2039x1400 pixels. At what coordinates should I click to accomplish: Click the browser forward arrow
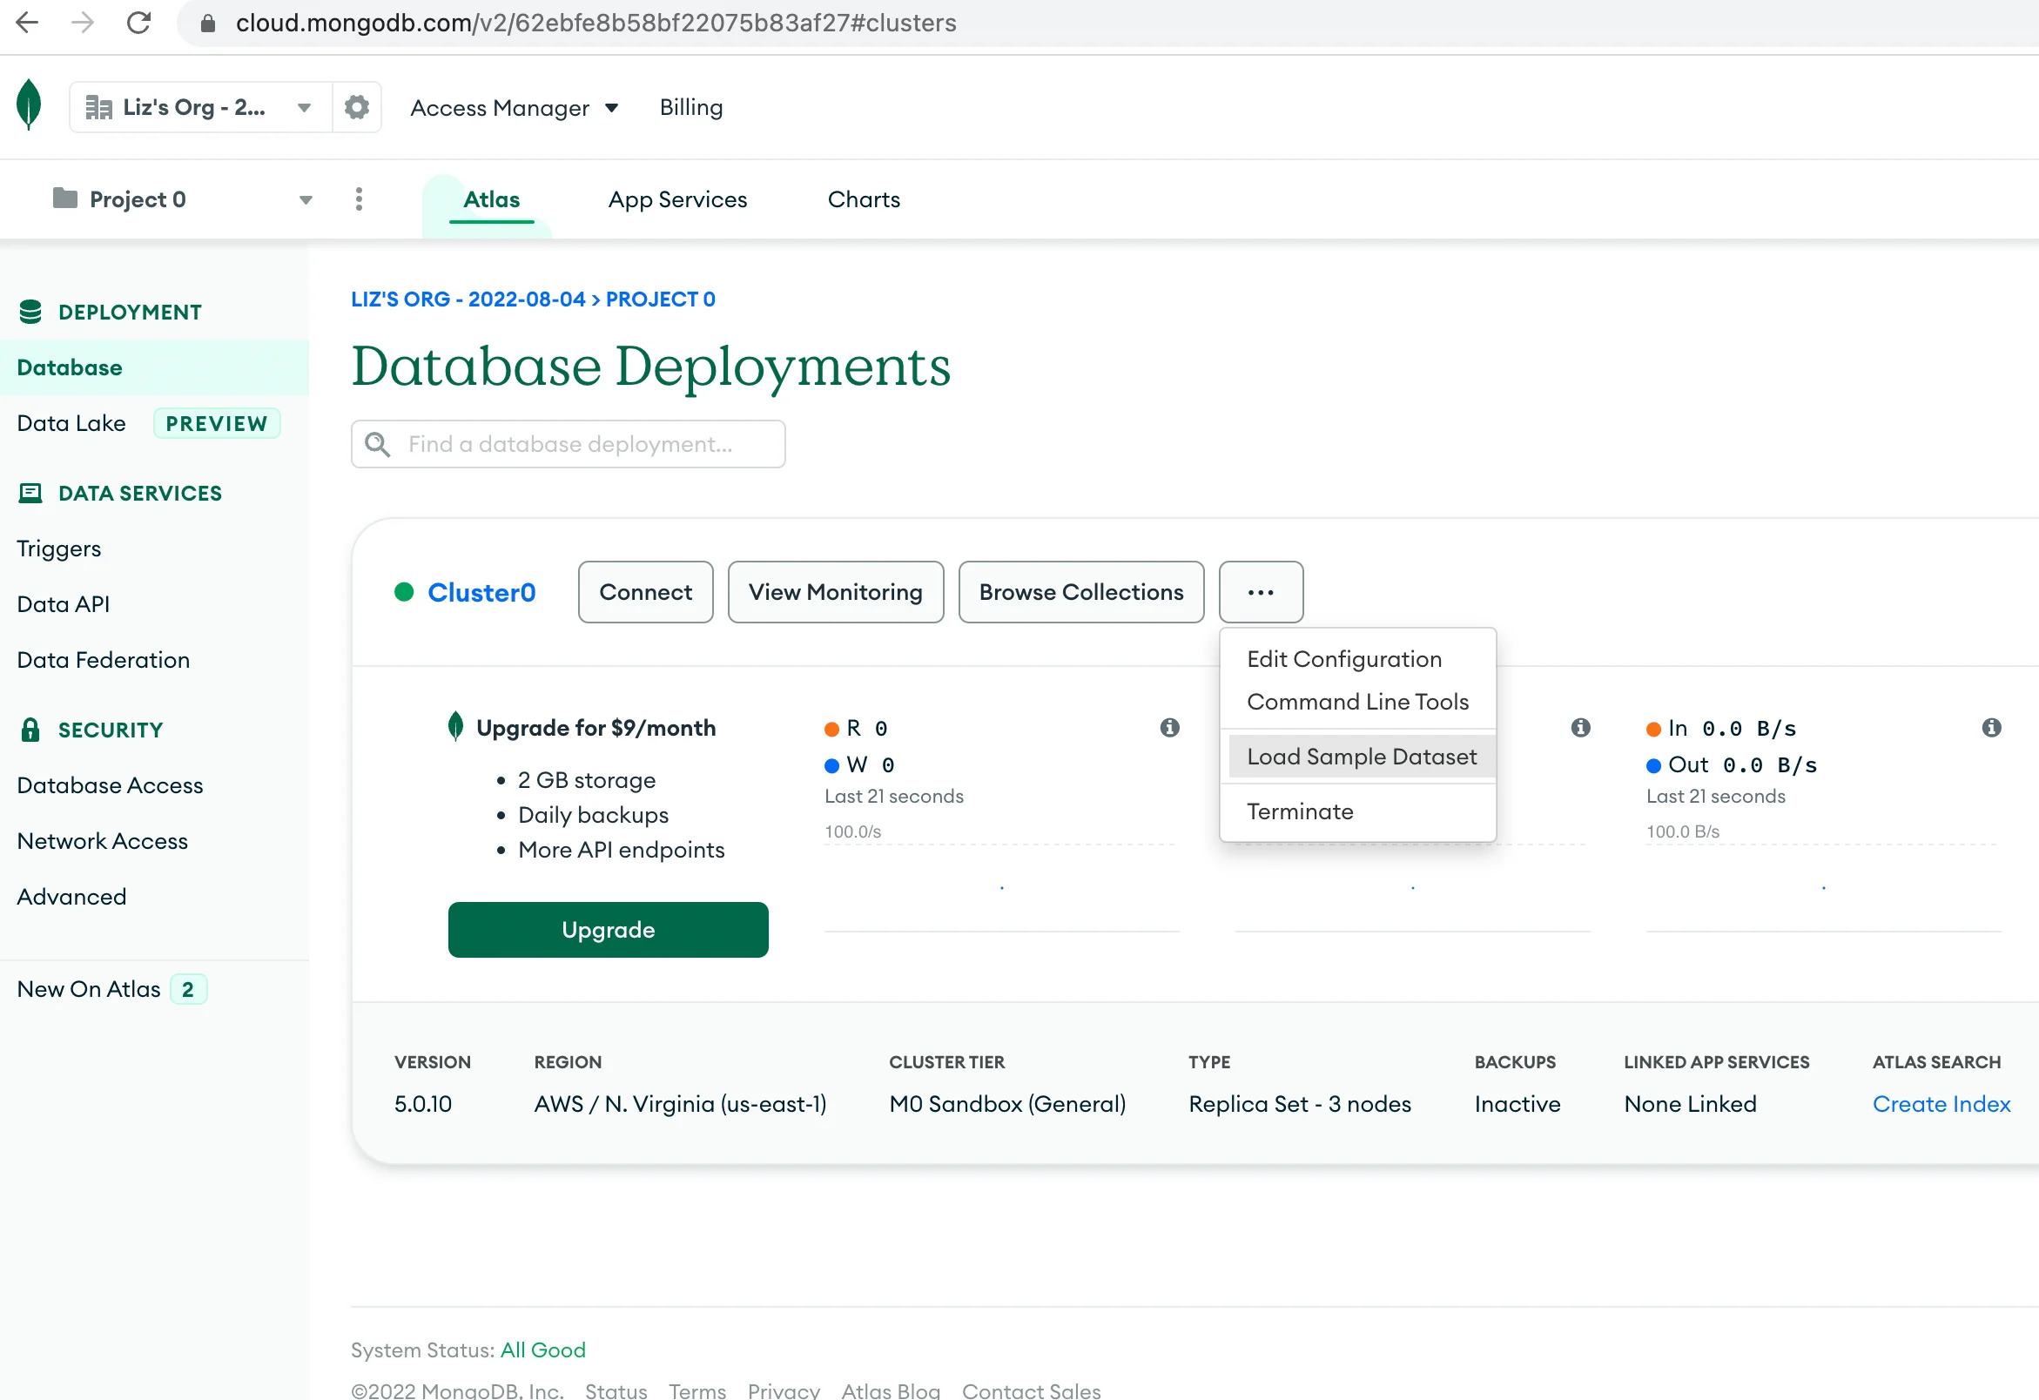pyautogui.click(x=83, y=22)
